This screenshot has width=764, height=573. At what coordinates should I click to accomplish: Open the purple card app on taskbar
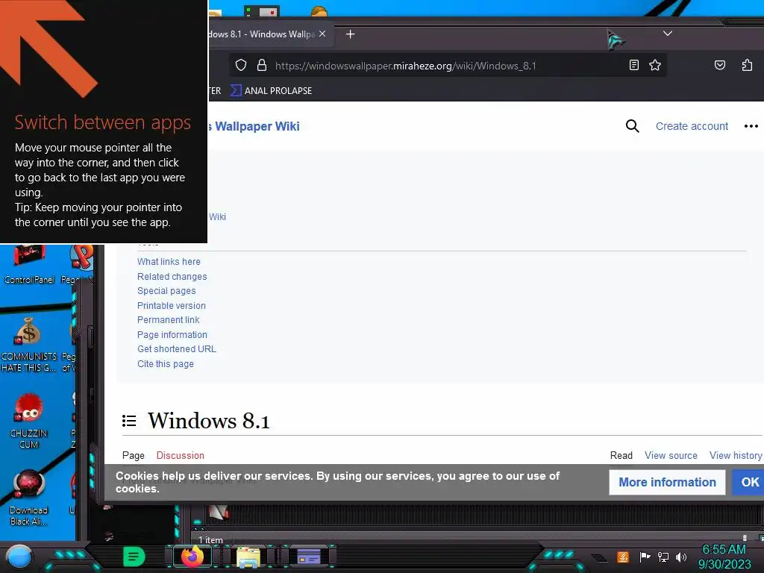pyautogui.click(x=309, y=557)
